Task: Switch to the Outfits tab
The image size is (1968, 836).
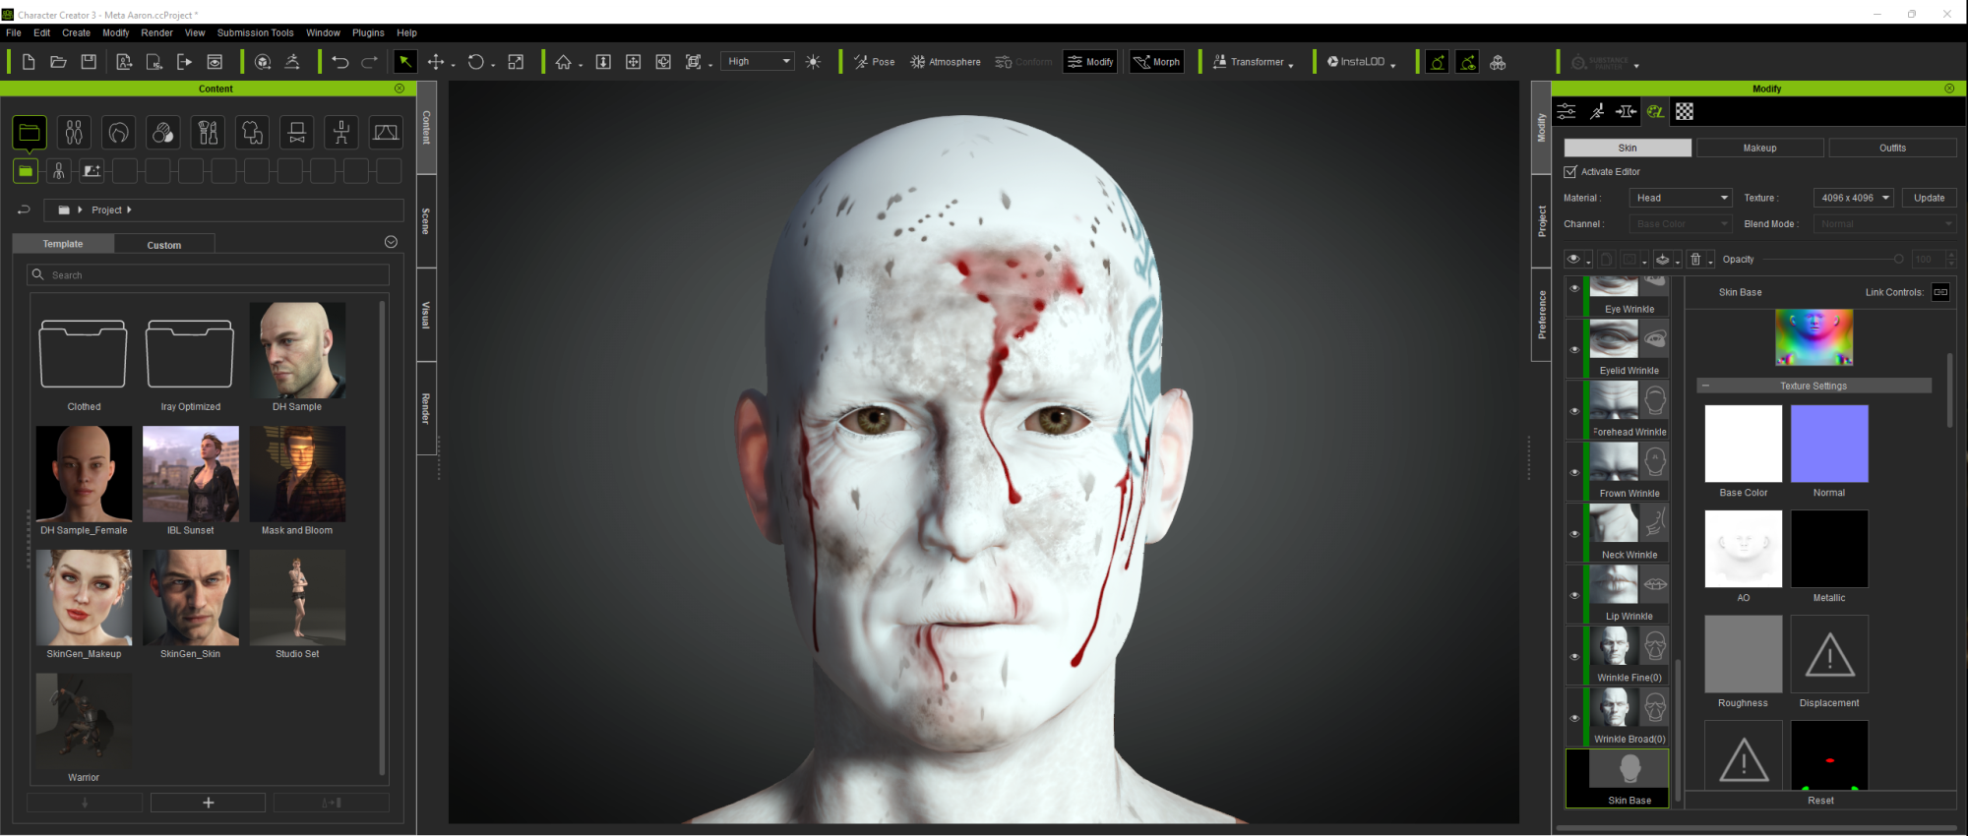Action: tap(1892, 148)
